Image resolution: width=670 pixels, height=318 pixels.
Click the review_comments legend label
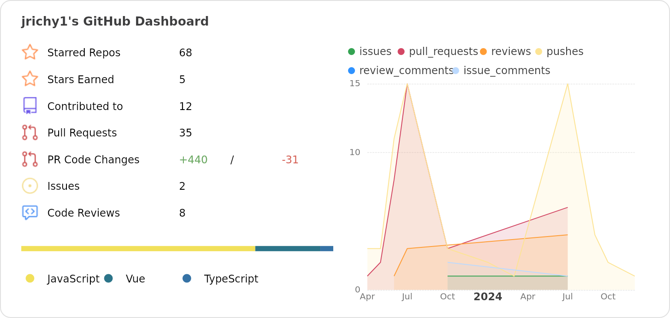click(406, 71)
